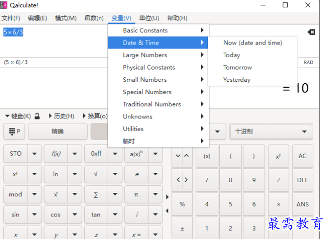Open the 编辑(E) edit menu
This screenshot has height=239, width=327.
[38, 18]
